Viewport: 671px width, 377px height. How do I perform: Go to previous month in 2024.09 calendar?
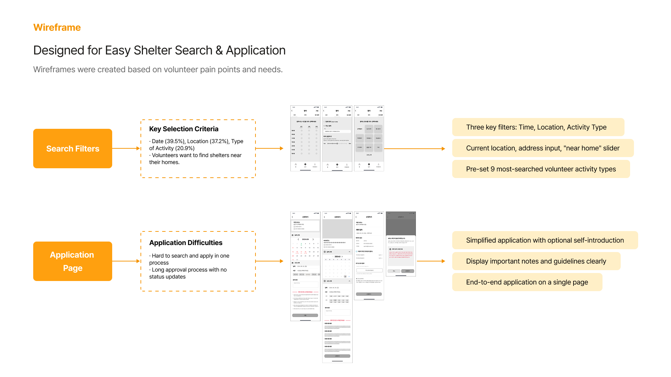[298, 239]
